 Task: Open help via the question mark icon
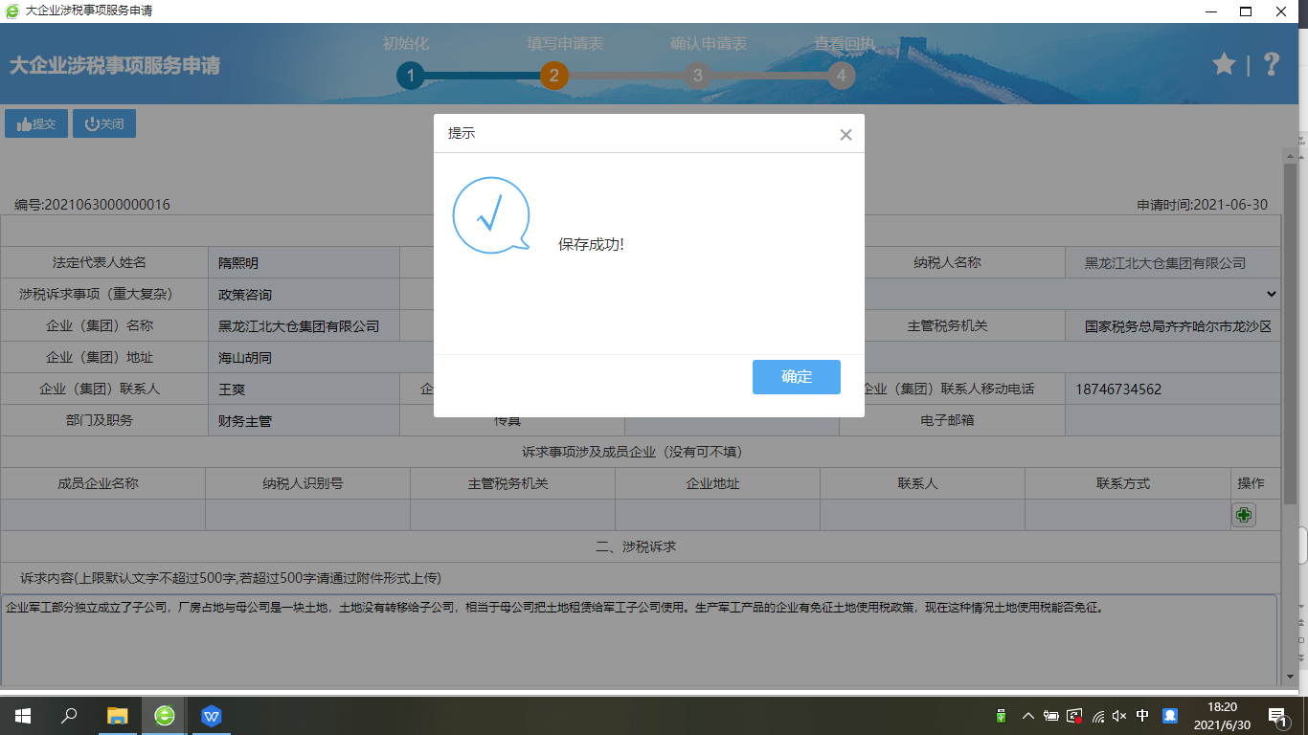1271,64
